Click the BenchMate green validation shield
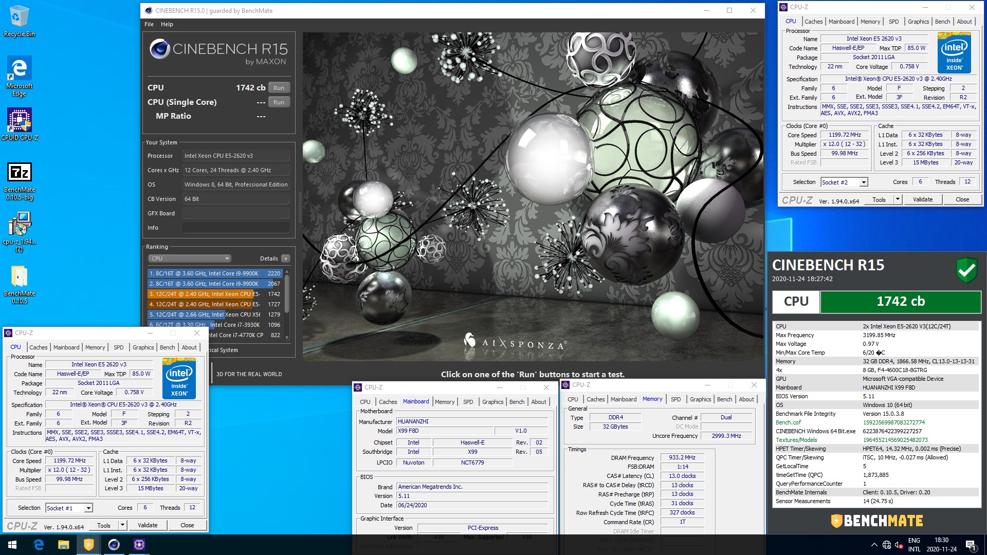 (x=966, y=270)
